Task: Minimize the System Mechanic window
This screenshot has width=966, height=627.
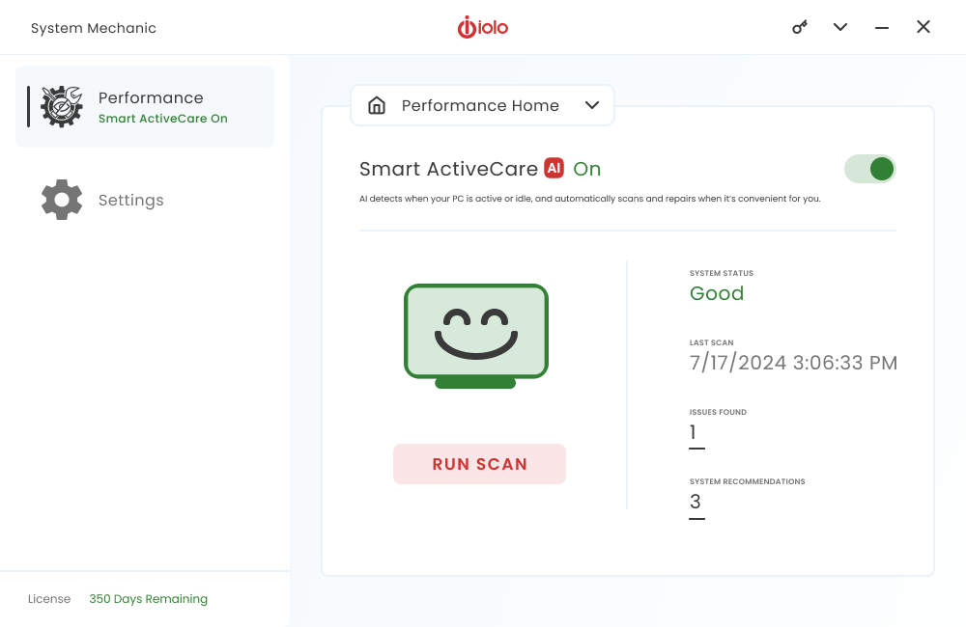Action: [x=882, y=28]
